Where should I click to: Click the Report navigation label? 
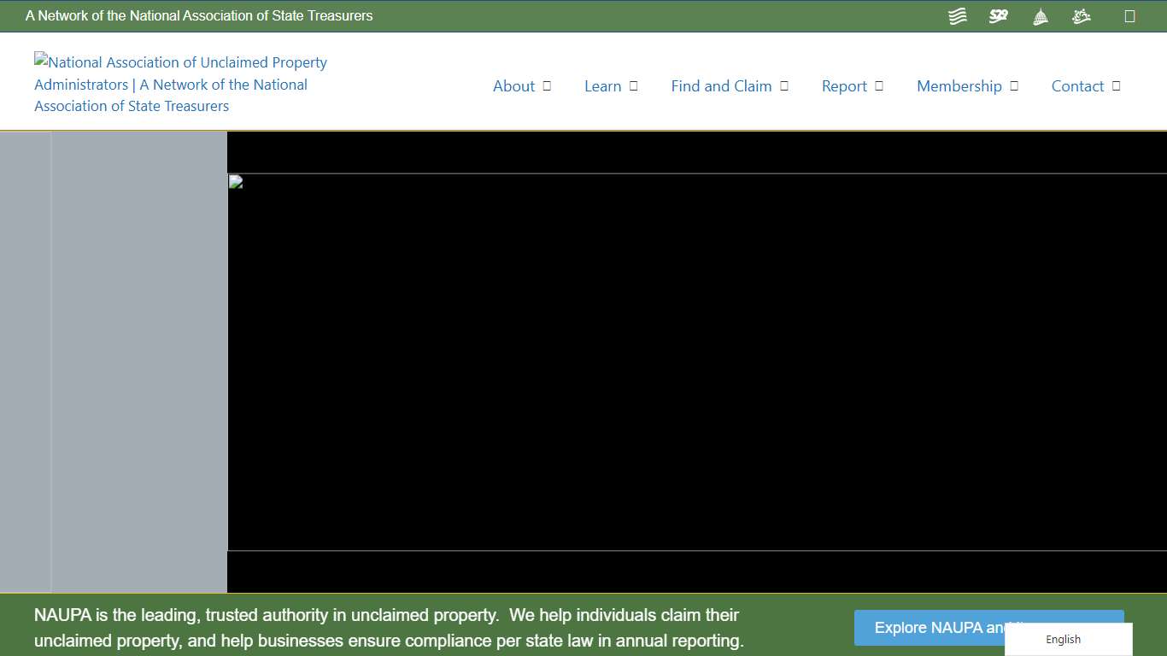tap(844, 86)
